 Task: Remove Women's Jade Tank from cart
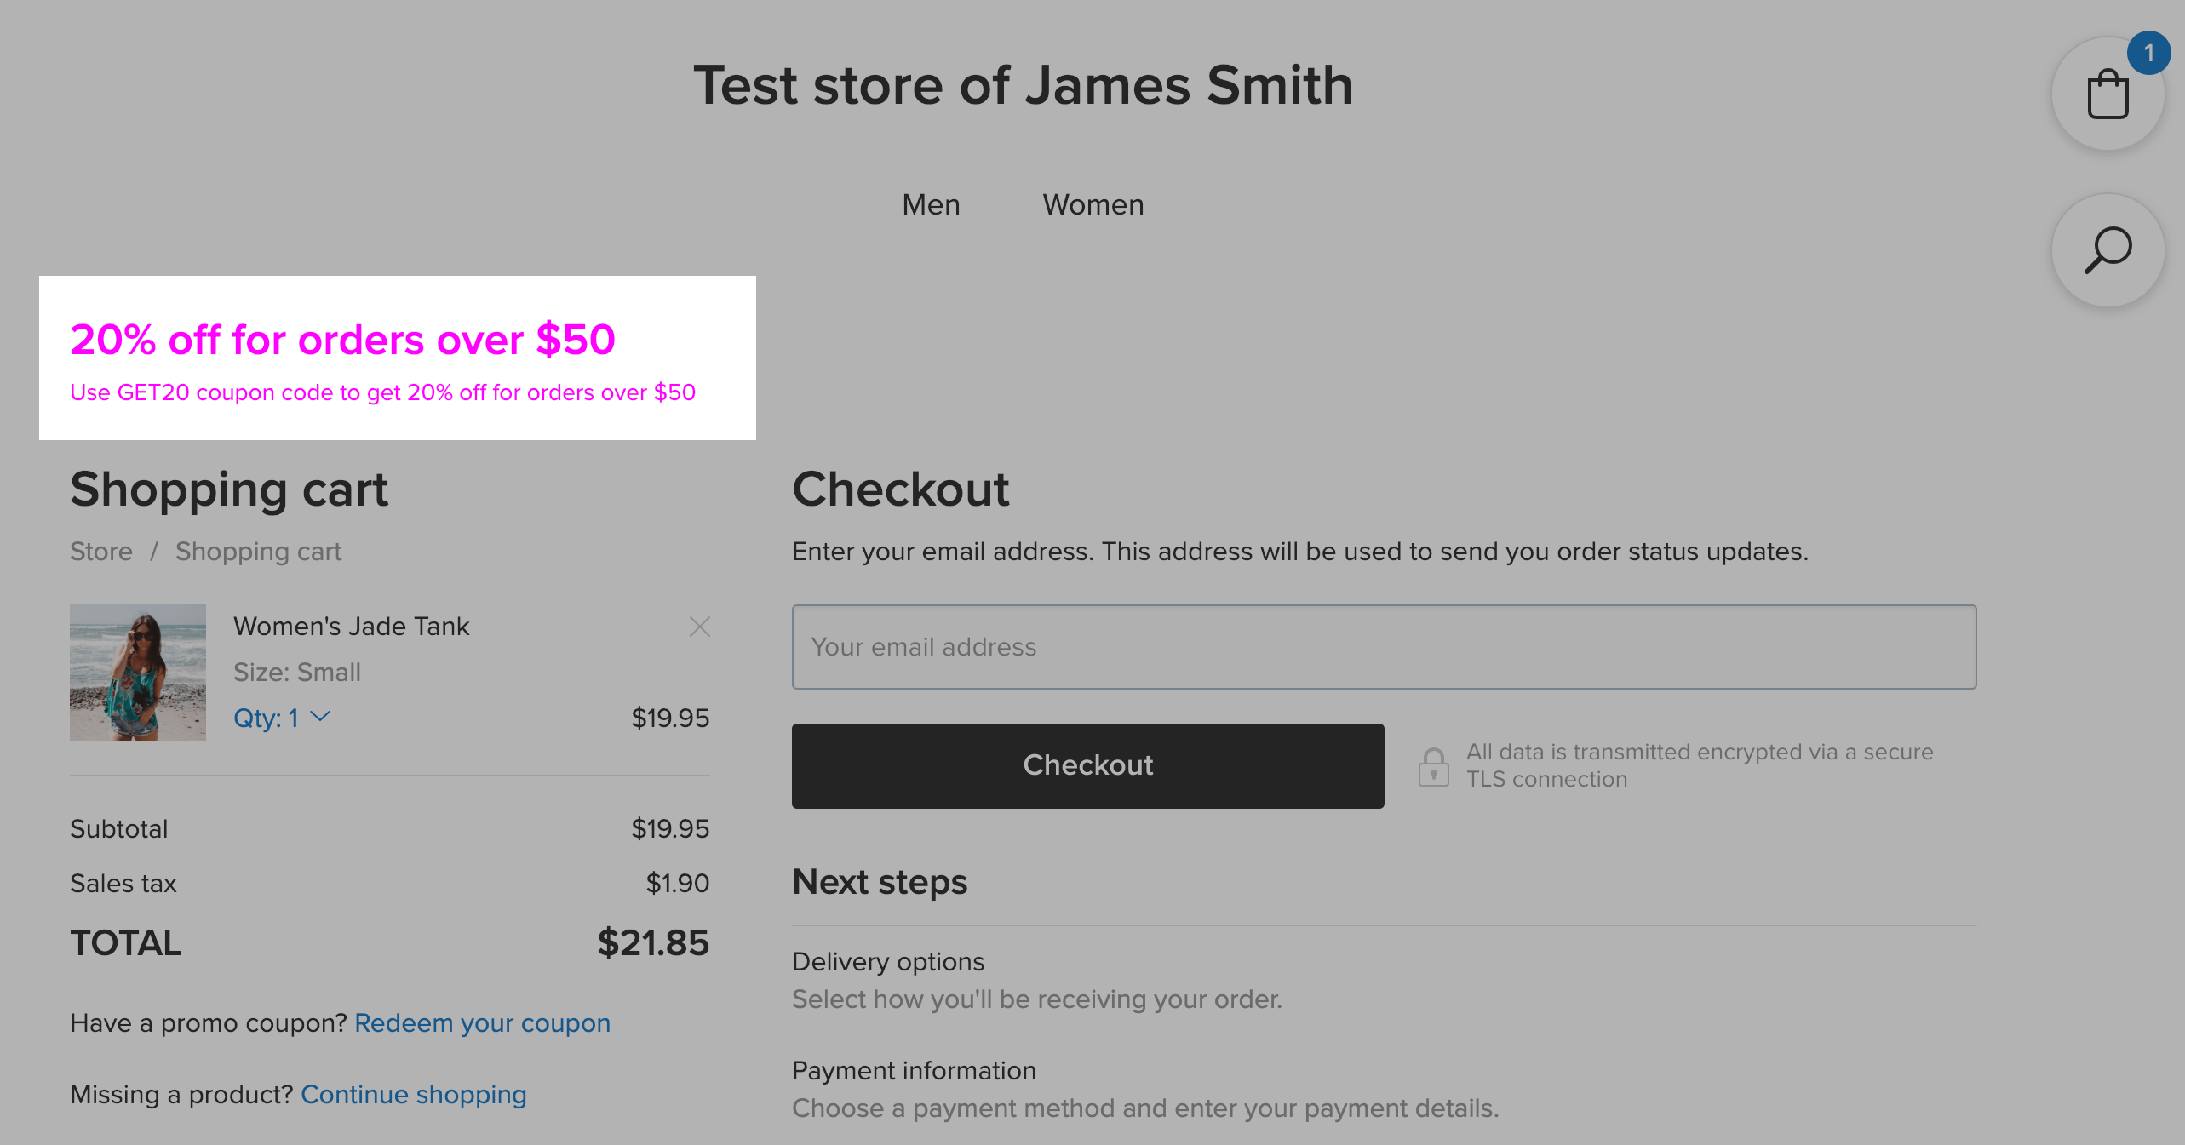699,627
